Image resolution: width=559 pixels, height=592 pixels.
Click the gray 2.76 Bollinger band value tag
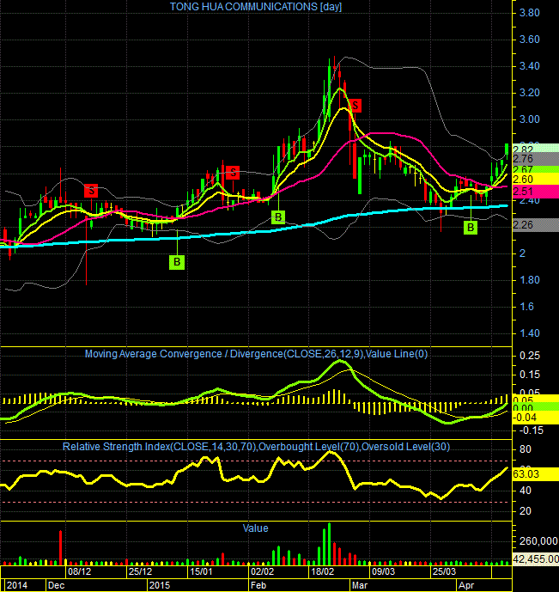pyautogui.click(x=535, y=159)
